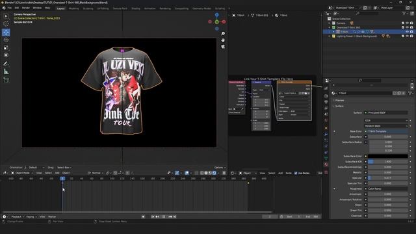
Task: Select the Annotate pencil tool
Action: (6, 64)
